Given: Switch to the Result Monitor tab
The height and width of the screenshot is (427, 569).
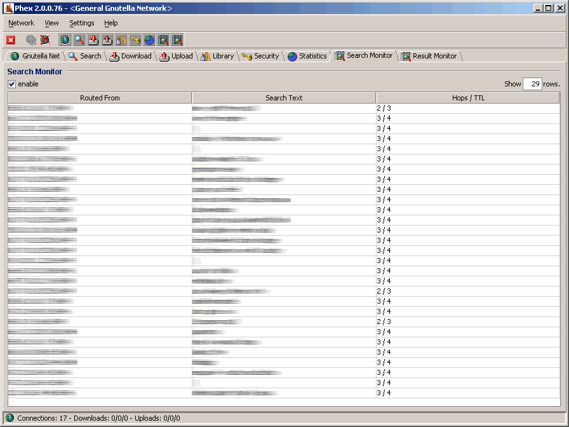Looking at the screenshot, I should point(429,57).
